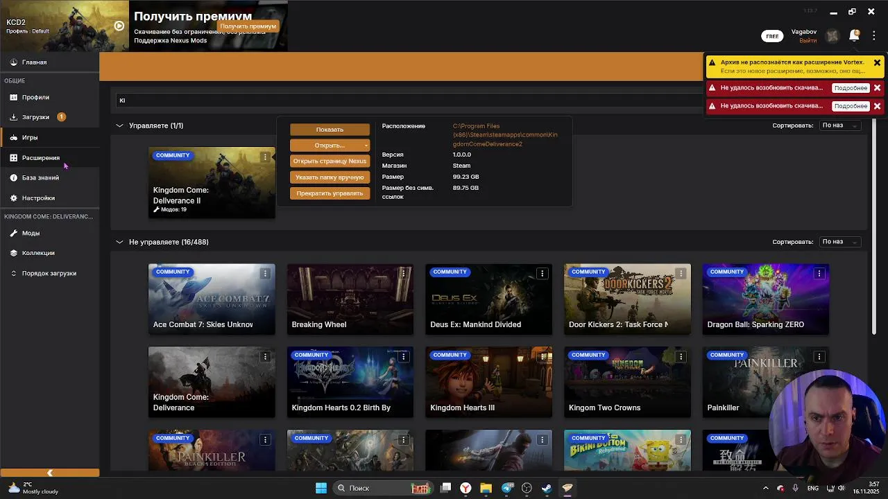Open Telegram from the taskbar
The image size is (888, 499).
pos(507,488)
